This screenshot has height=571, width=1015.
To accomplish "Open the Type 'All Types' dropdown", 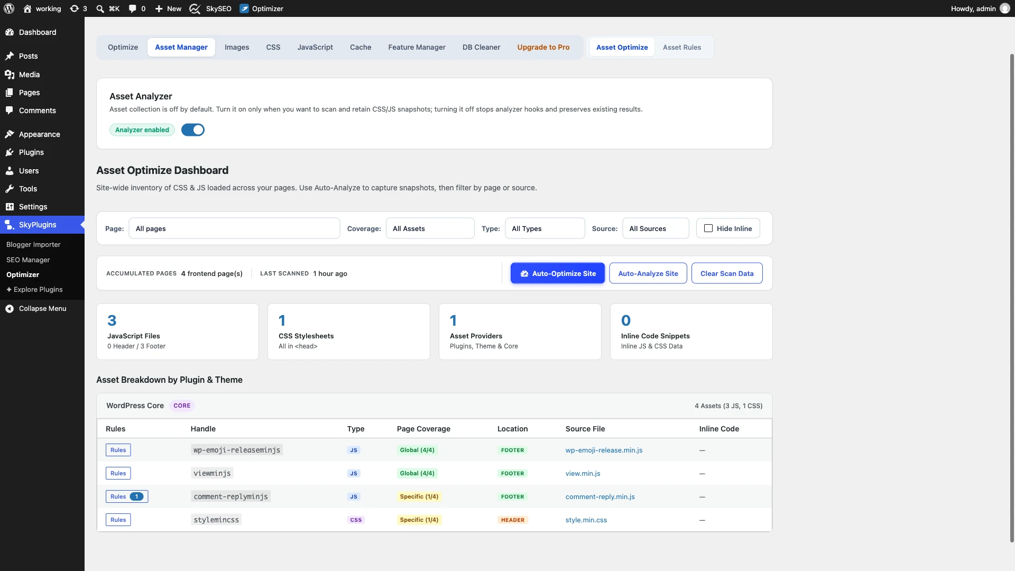I will click(545, 228).
